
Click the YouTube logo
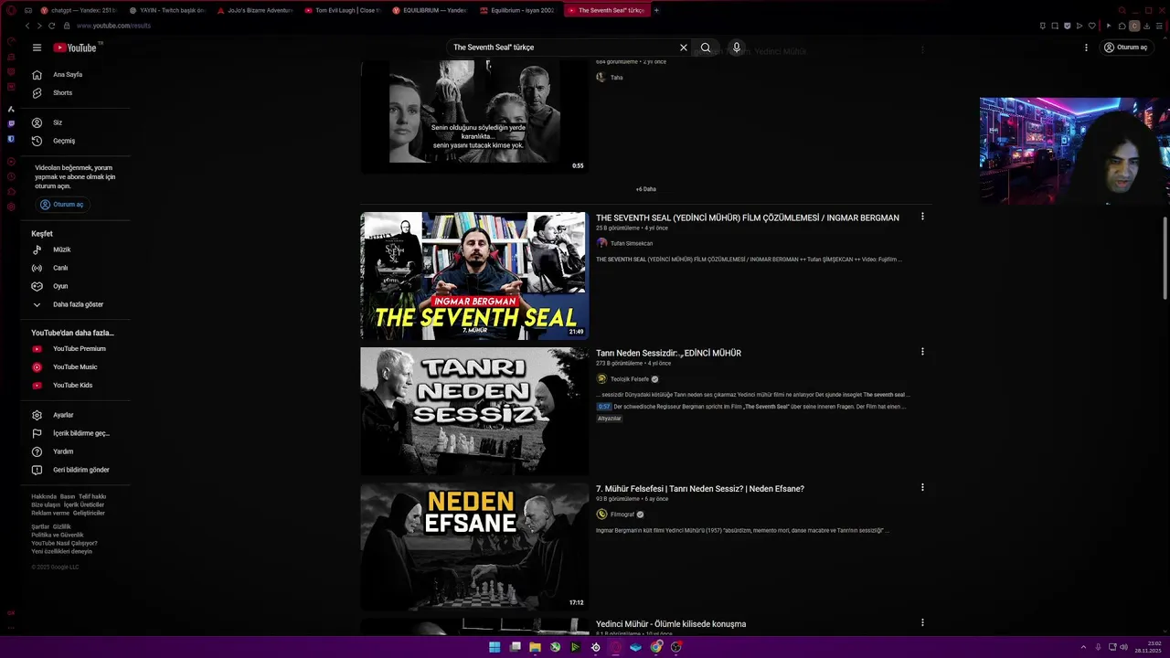tap(75, 48)
